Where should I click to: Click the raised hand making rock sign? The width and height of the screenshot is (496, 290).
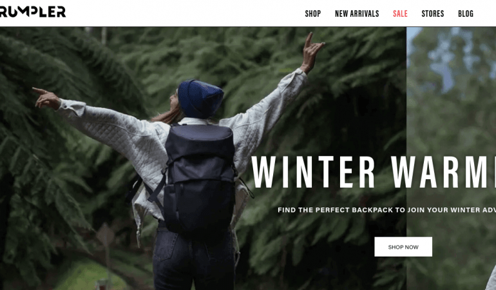point(311,52)
